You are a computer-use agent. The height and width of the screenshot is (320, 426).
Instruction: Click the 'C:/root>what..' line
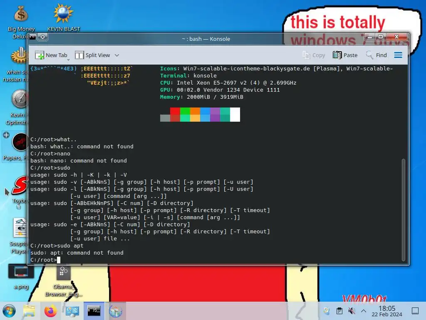[x=54, y=139]
